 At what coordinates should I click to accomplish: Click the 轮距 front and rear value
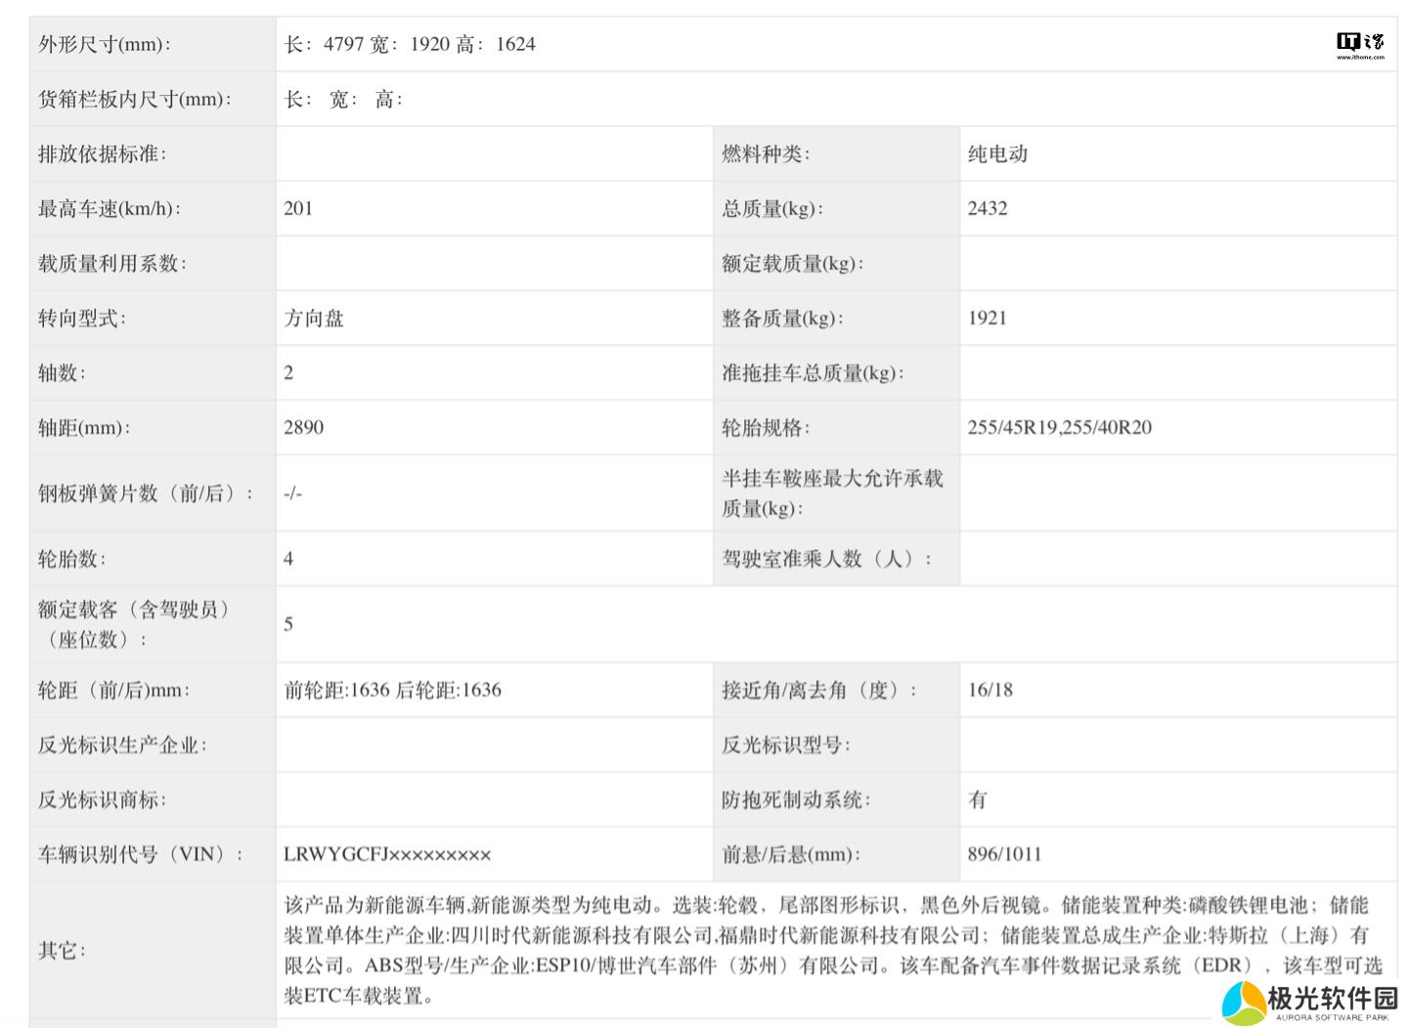pos(392,690)
